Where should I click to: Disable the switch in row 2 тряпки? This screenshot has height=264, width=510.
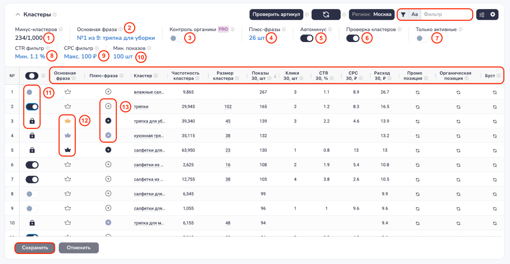(32, 107)
